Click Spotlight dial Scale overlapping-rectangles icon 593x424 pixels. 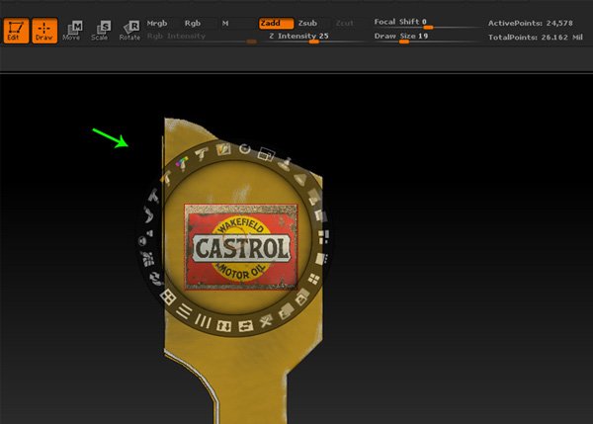point(266,154)
